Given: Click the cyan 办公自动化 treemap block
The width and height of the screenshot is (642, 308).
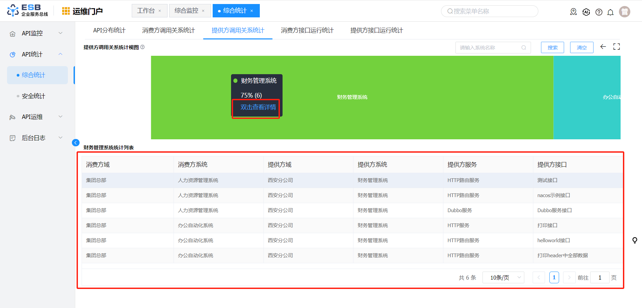Looking at the screenshot, I should [587, 97].
